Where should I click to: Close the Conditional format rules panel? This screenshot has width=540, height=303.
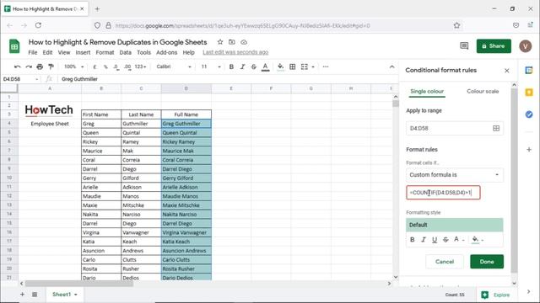click(506, 71)
